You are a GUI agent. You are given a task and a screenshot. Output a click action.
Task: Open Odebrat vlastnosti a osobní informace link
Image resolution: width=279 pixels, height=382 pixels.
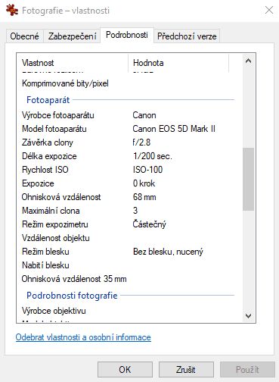tap(83, 337)
